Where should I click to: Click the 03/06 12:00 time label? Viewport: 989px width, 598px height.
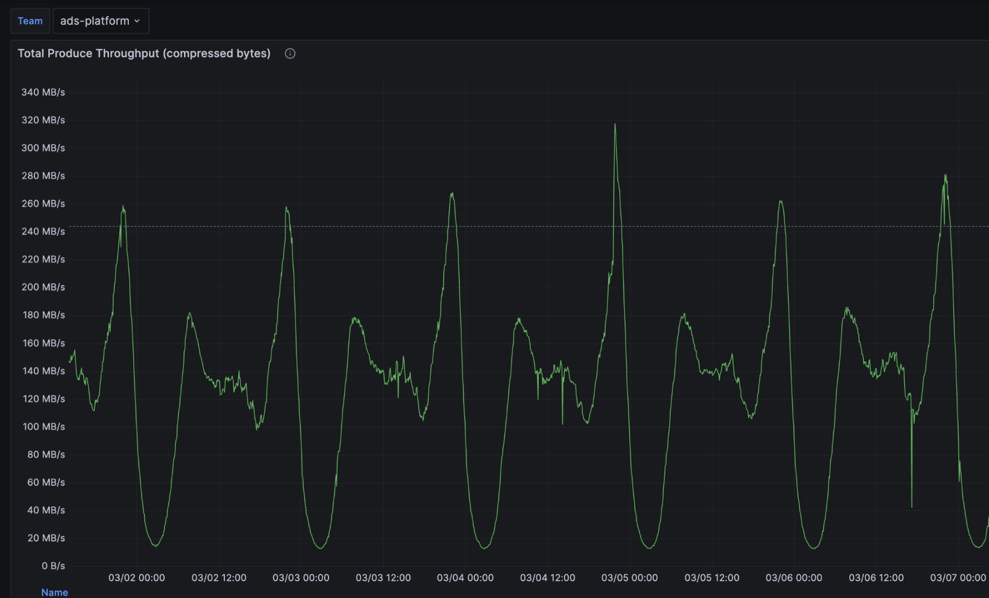click(876, 578)
